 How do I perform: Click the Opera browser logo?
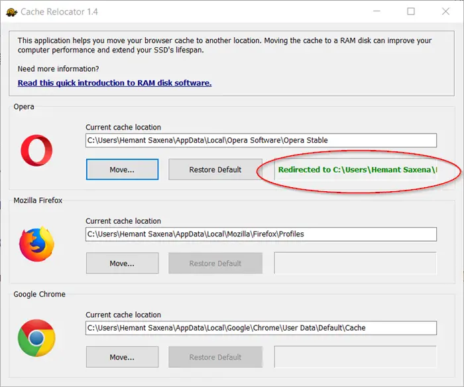[x=36, y=150]
